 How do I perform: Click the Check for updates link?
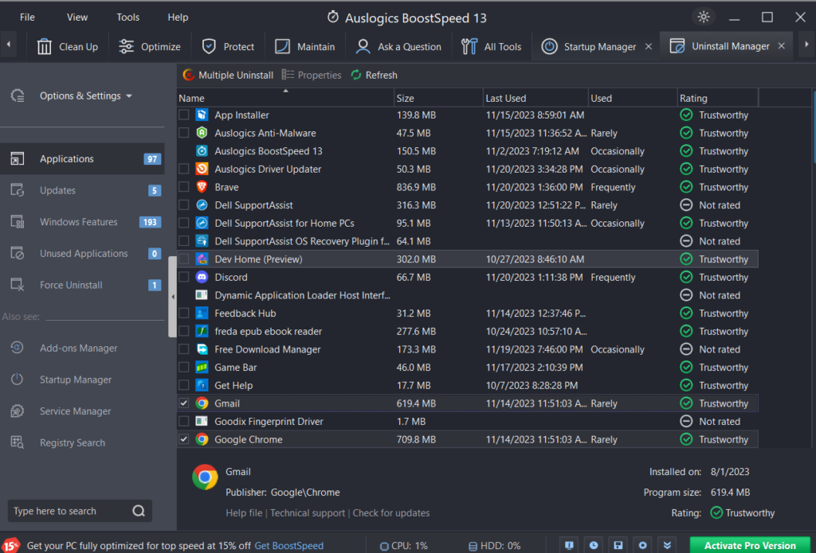(x=390, y=513)
